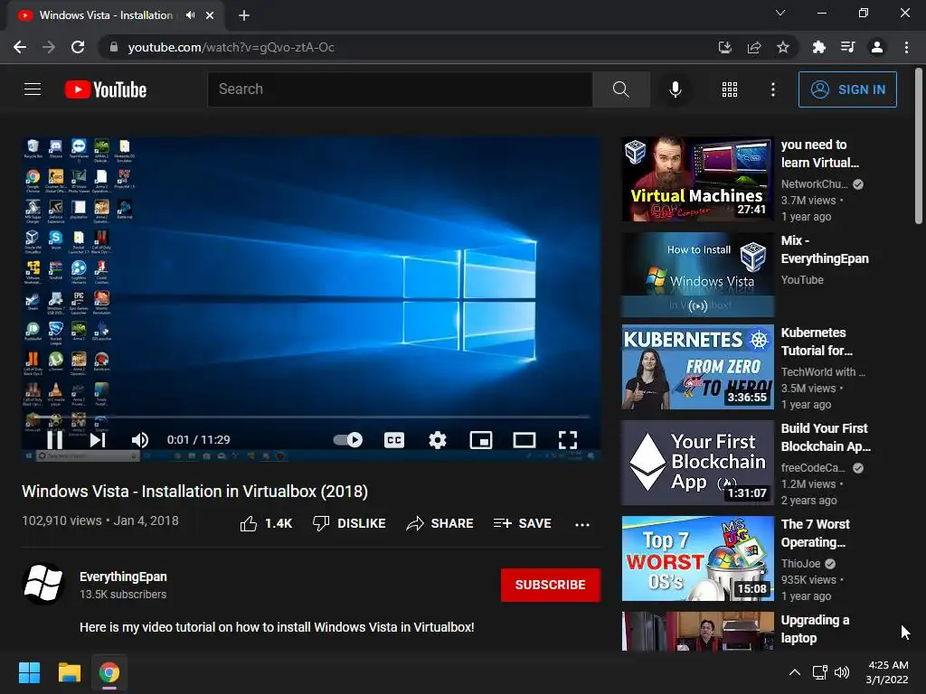The height and width of the screenshot is (694, 926).
Task: Select the Windows Vista Installation tab
Action: click(107, 15)
